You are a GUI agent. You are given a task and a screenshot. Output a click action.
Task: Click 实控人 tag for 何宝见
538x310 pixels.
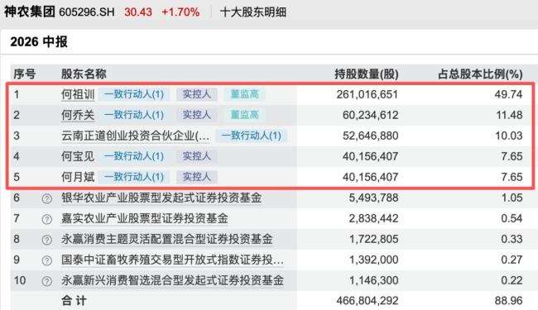coord(197,156)
